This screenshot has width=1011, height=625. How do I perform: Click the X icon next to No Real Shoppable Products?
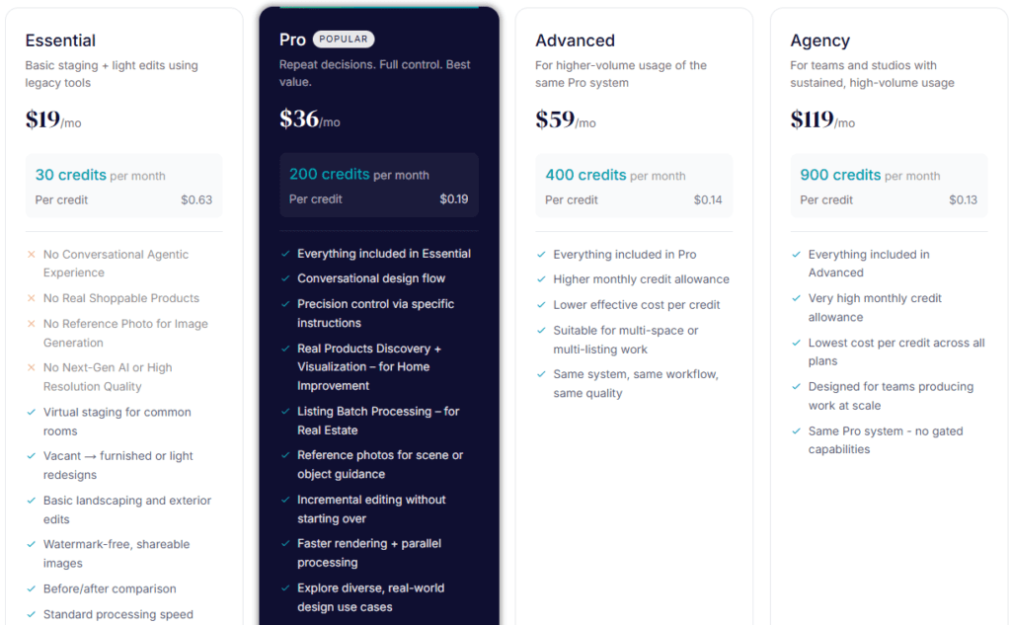pos(31,297)
